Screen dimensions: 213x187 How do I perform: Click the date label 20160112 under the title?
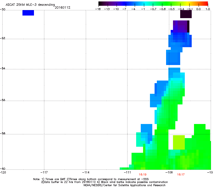[x=62, y=7]
